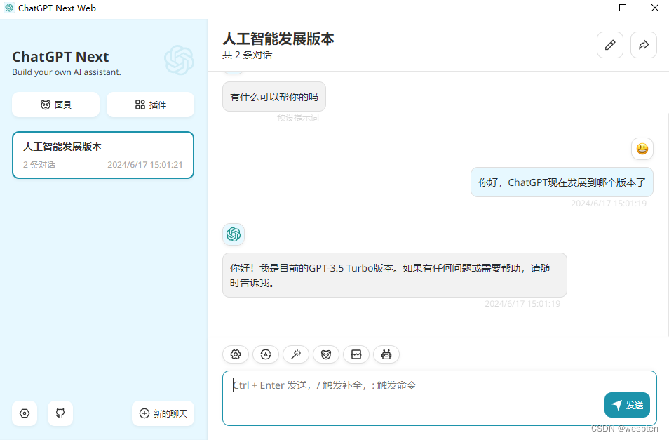Click the app icon in the title bar
Image resolution: width=669 pixels, height=440 pixels.
click(x=9, y=8)
